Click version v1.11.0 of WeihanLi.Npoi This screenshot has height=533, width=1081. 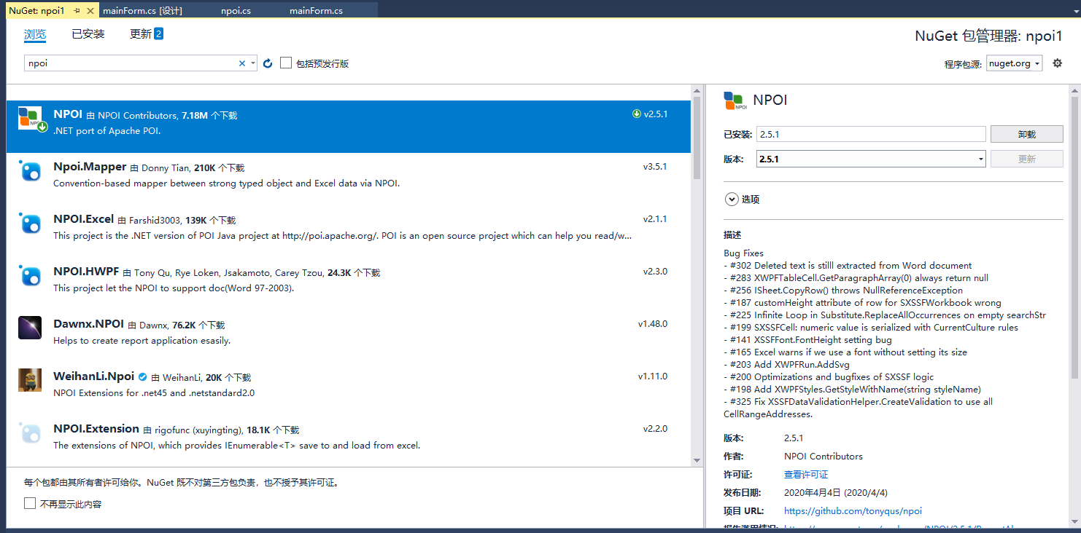tap(653, 376)
